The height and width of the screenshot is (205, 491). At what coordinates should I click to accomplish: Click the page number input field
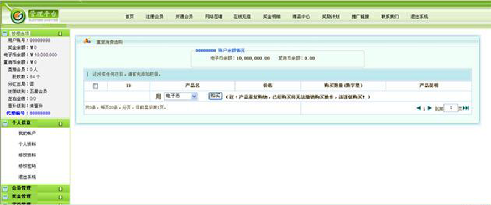tap(451, 108)
